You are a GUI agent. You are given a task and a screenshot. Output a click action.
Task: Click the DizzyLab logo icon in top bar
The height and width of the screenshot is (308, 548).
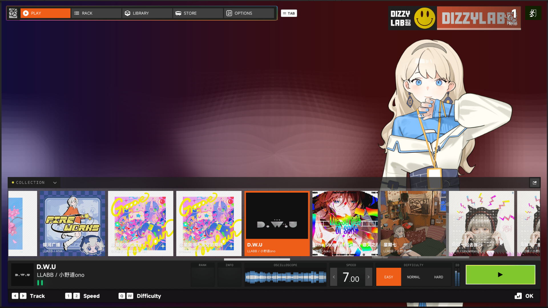coord(13,13)
